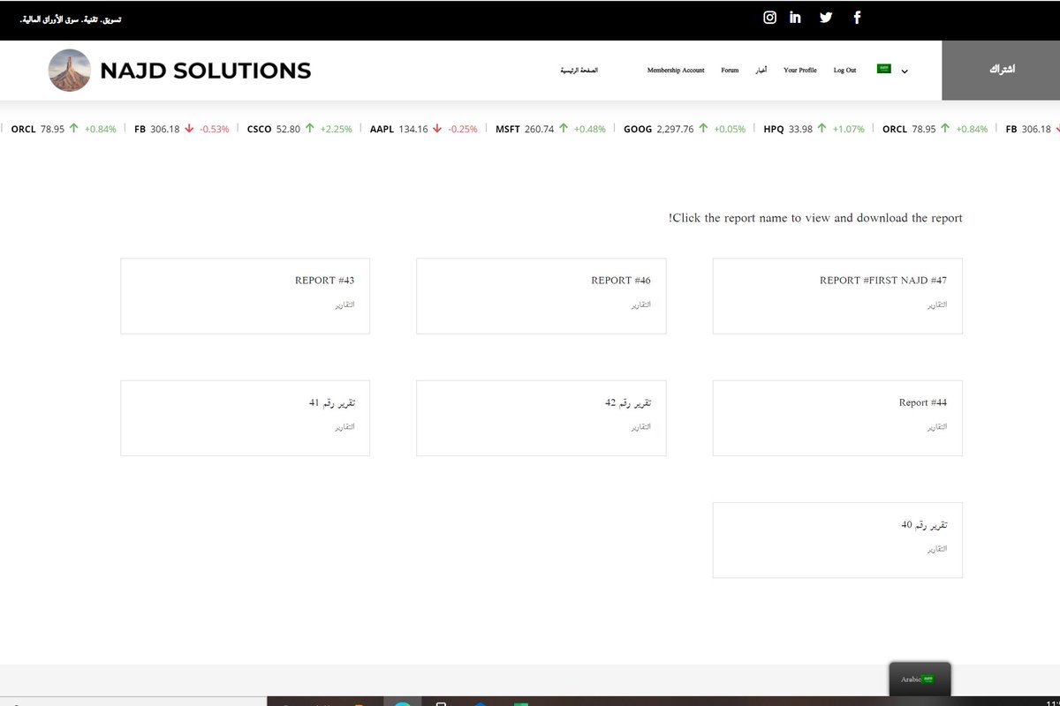Viewport: 1060px width, 706px height.
Task: Open the LinkedIn social icon
Action: click(x=795, y=18)
